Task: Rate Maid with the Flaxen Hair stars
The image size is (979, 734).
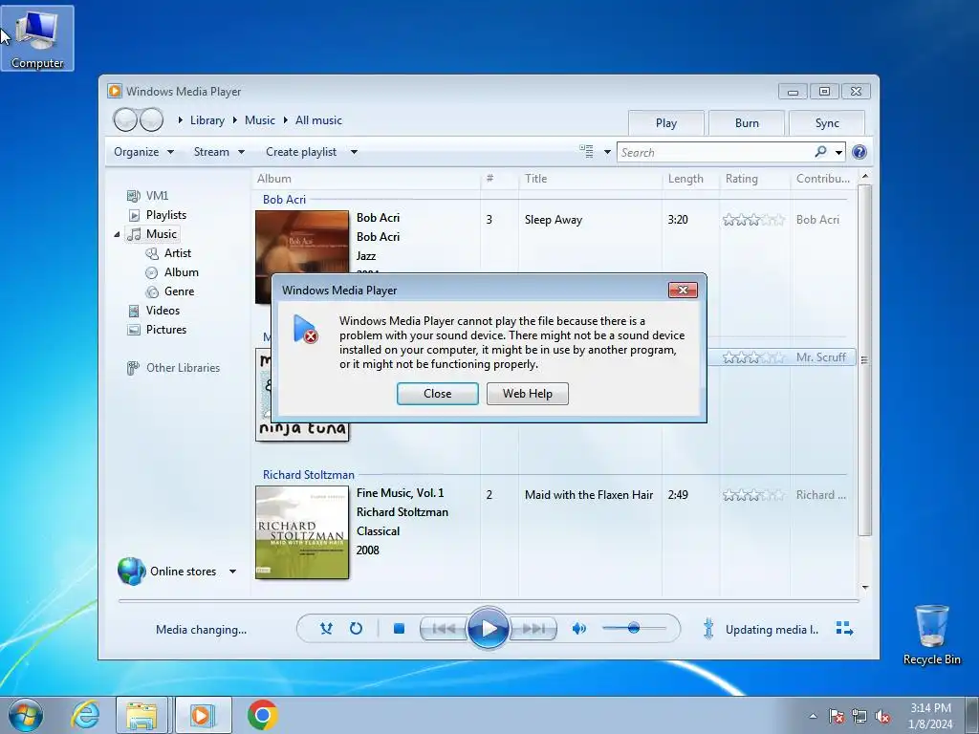Action: tap(753, 495)
